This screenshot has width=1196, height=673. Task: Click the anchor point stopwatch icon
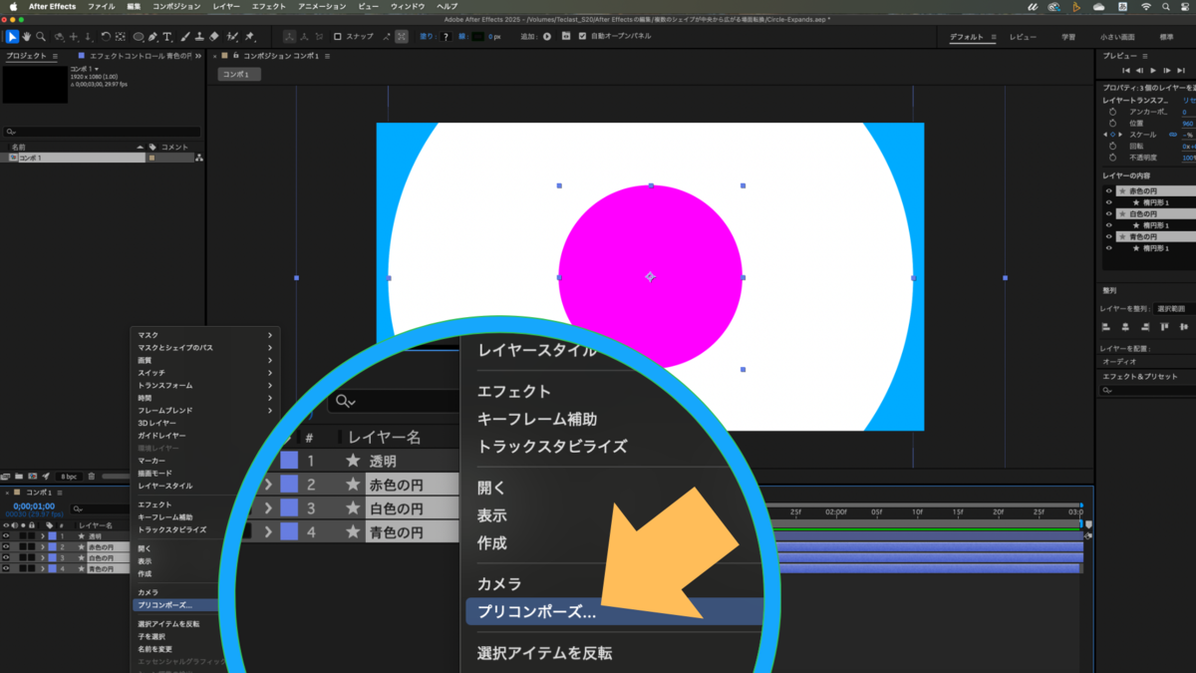1113,113
